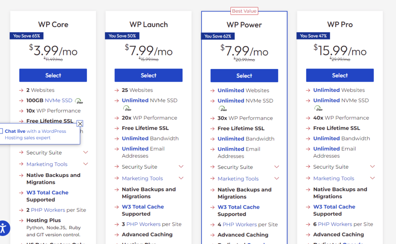Click Marketing Tools text in WP Core
The width and height of the screenshot is (396, 244).
tap(47, 164)
